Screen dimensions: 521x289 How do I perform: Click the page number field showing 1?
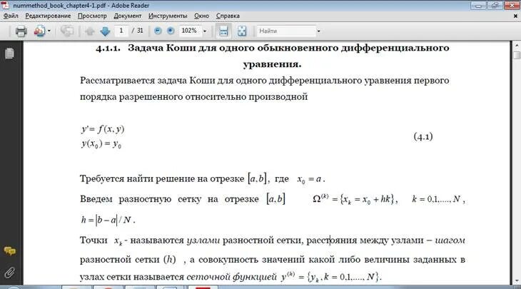pos(121,31)
